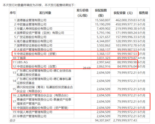Select amount 462,000,359.83 in row 1
Screen dimensions: 155x124
pyautogui.click(x=126, y=20)
